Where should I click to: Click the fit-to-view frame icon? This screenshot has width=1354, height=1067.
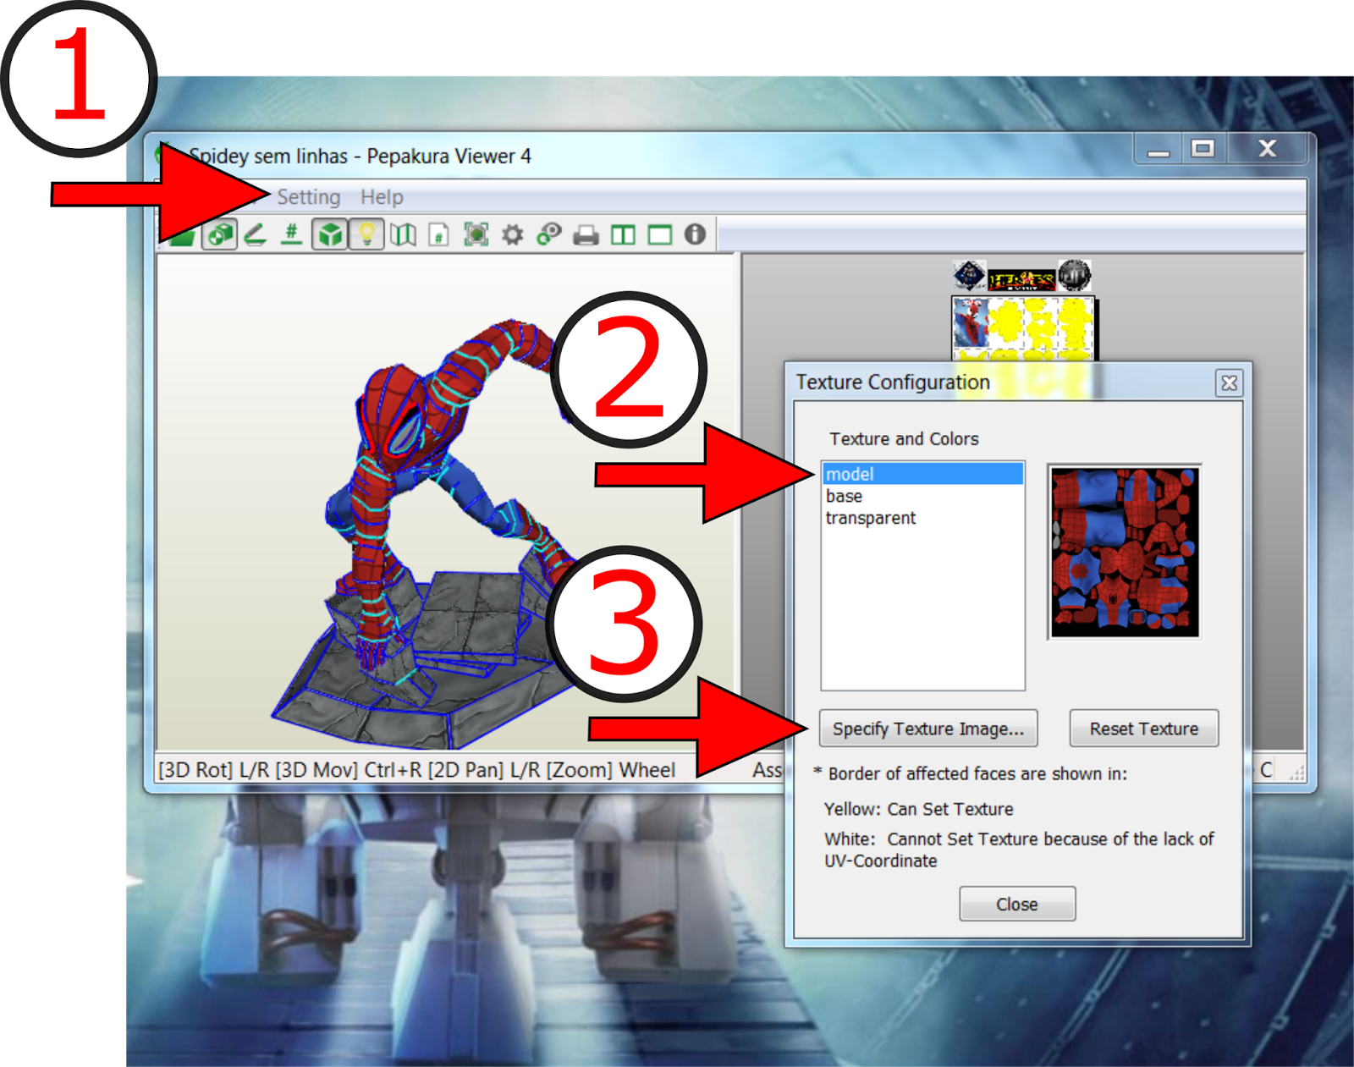[x=476, y=234]
